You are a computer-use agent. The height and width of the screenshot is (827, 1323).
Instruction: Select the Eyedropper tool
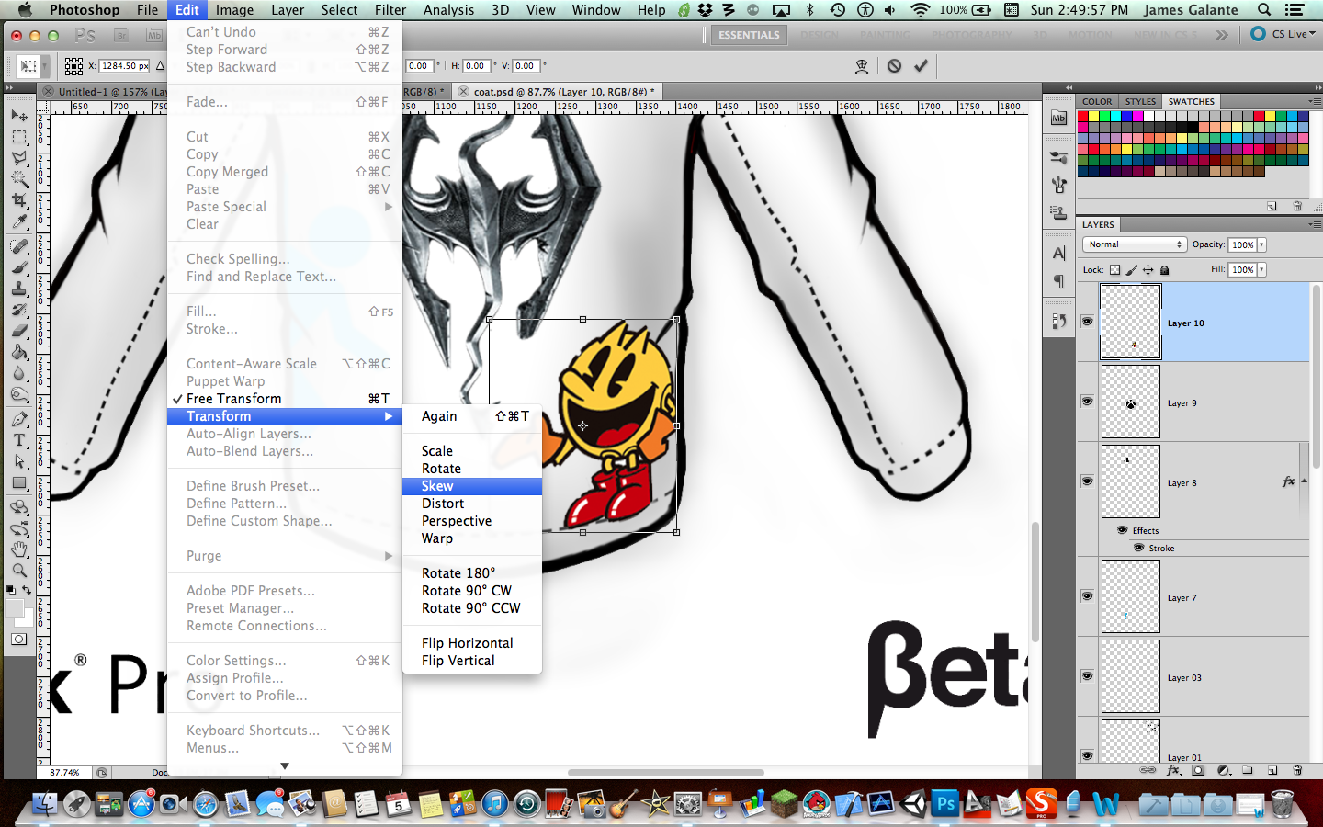19,221
